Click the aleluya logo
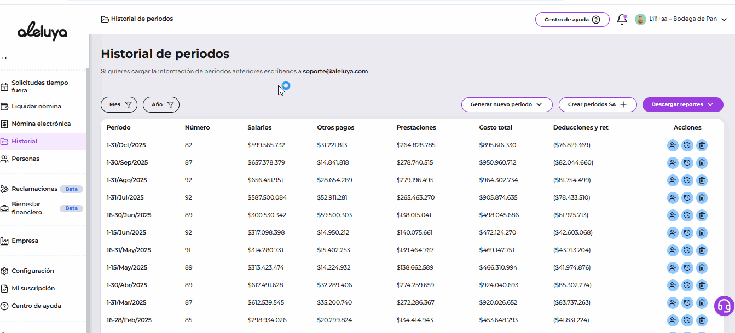 pos(42,32)
